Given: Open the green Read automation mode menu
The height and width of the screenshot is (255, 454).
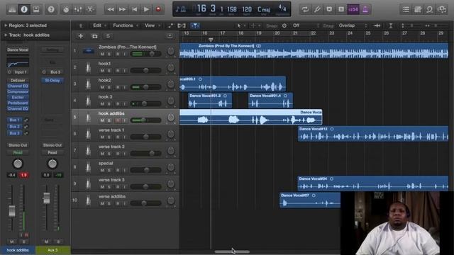Looking at the screenshot, I should point(18,152).
